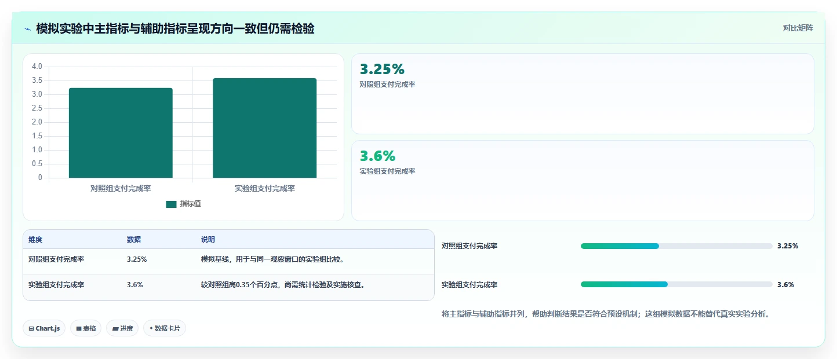Image resolution: width=837 pixels, height=359 pixels.
Task: Click the large 3.6% card value
Action: point(377,156)
